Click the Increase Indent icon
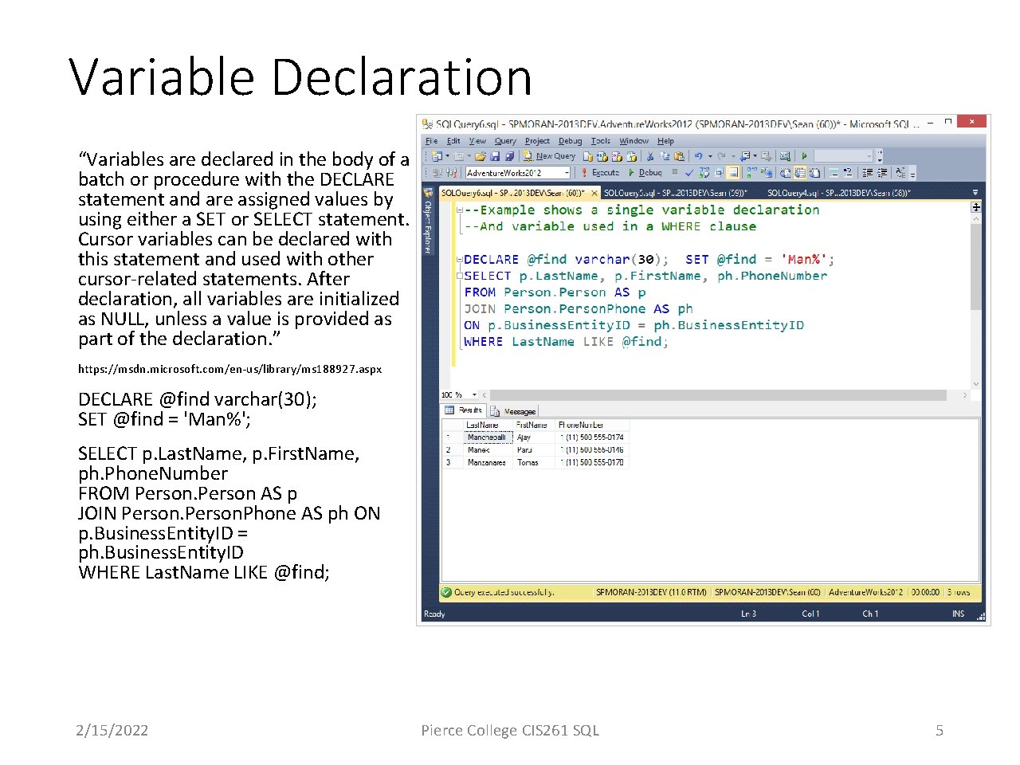This screenshot has width=1020, height=765. (x=882, y=172)
